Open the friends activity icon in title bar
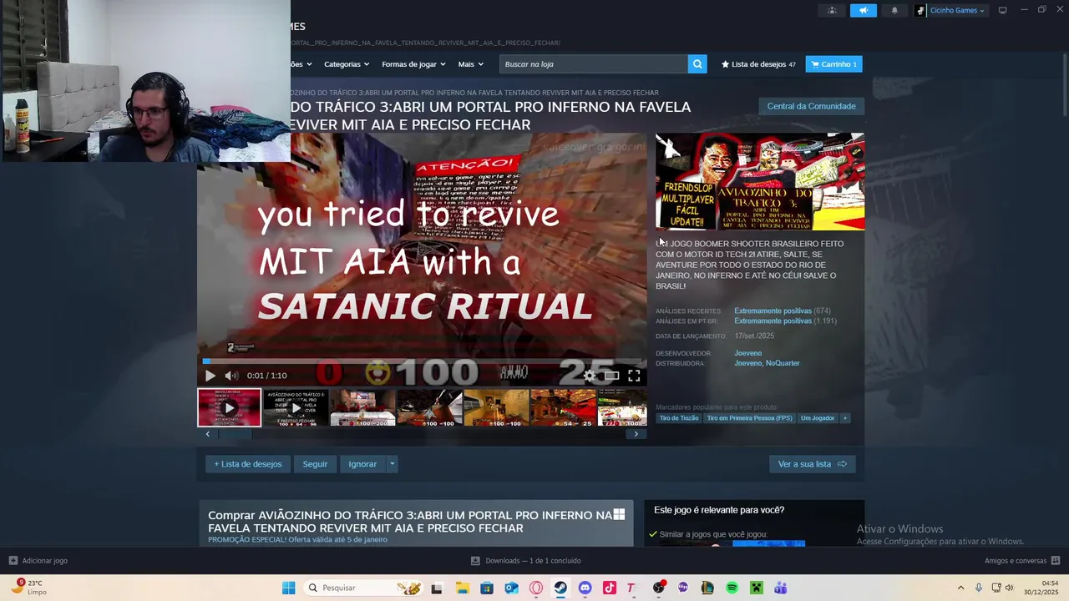This screenshot has width=1069, height=601. 832,10
